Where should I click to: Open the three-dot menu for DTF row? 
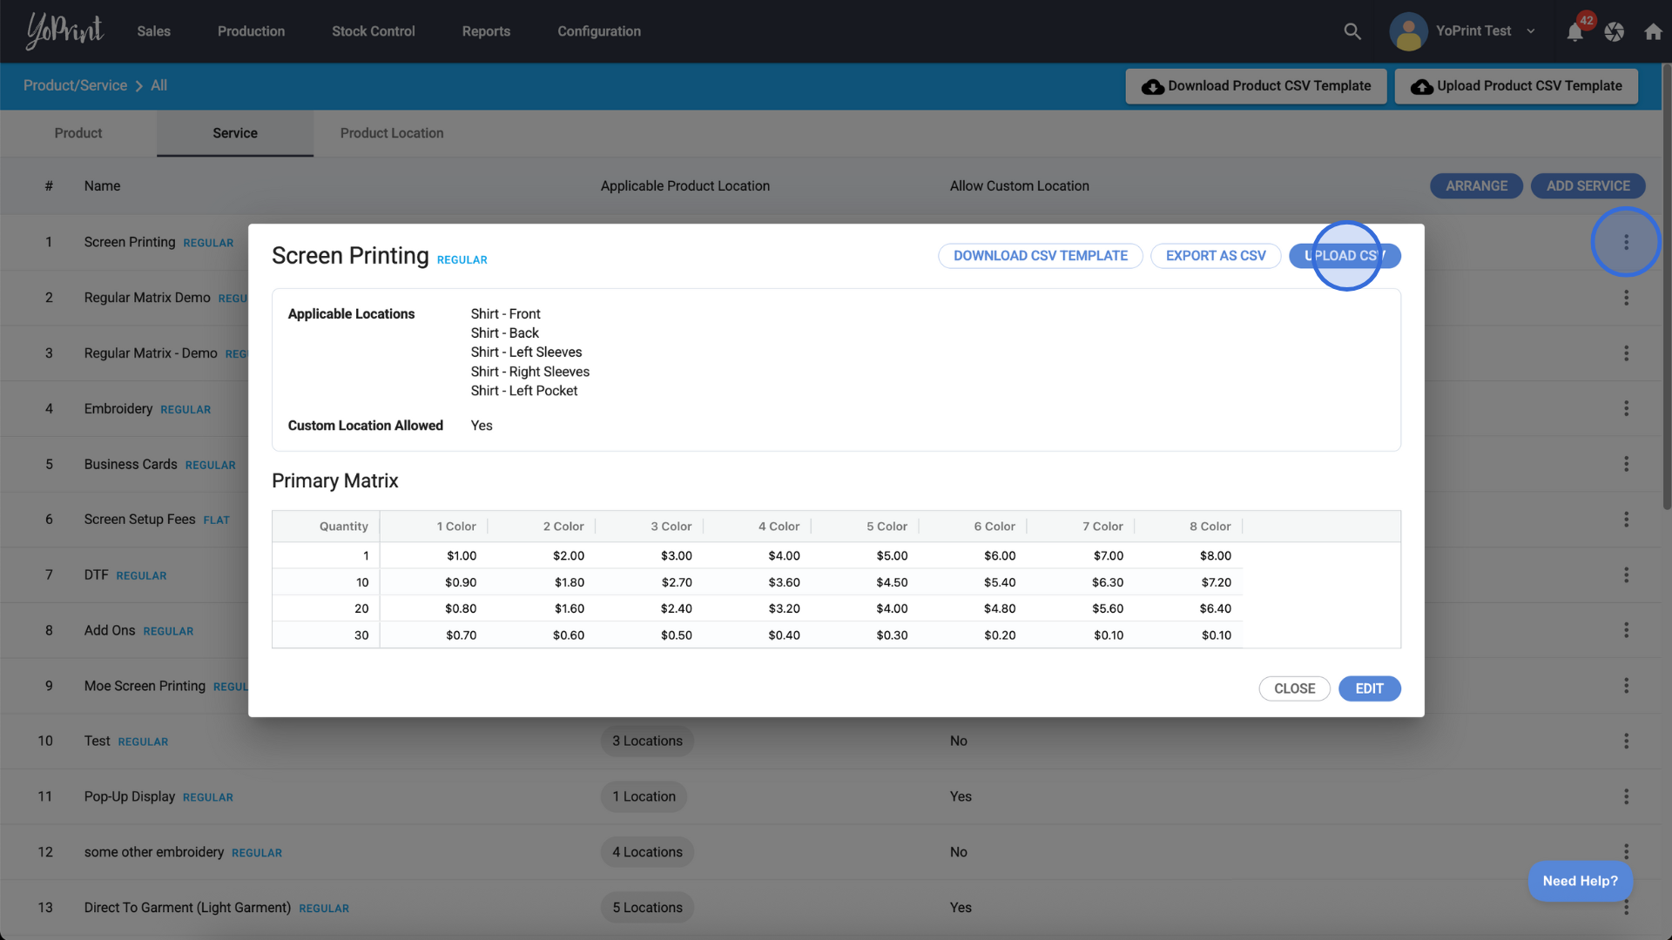1626,575
